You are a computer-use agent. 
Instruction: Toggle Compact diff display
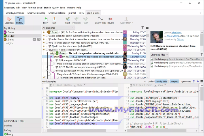coord(174,82)
